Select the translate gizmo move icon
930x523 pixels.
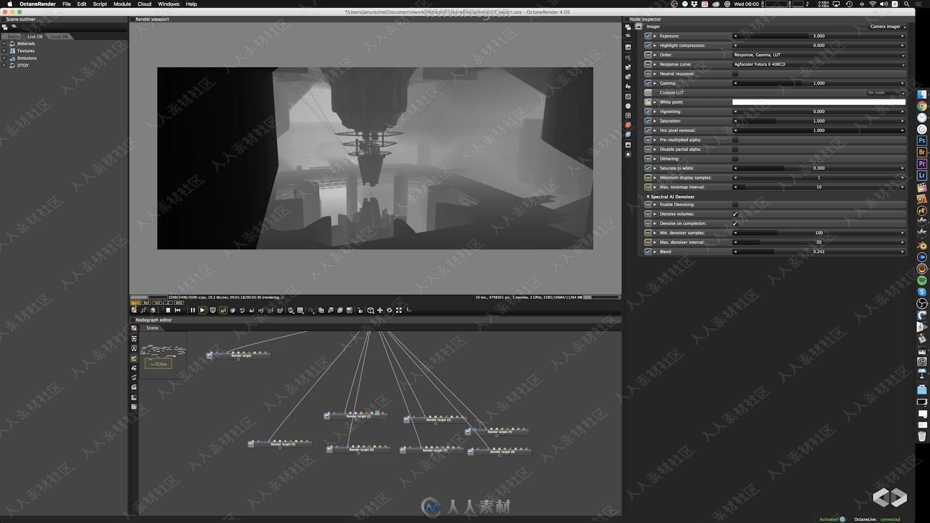tap(380, 310)
